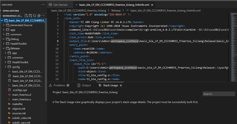Expand the Generated Source folder
This screenshot has height=124, width=237.
tap(4, 25)
